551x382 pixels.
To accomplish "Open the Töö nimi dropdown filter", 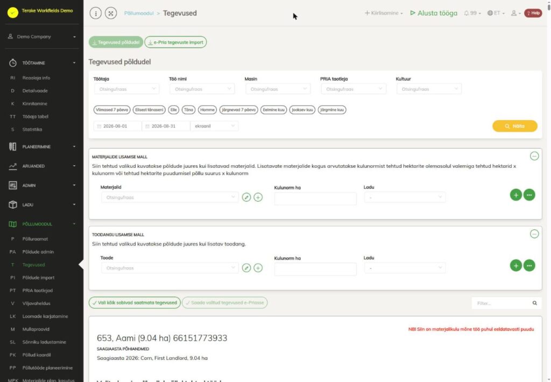I will point(202,89).
